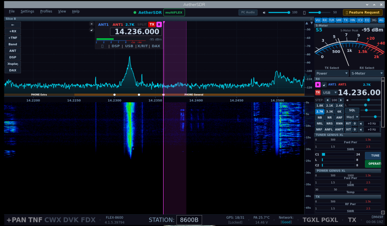This screenshot has width=387, height=226.
Task: Mute audio using the top speaker icon
Action: coord(264,12)
